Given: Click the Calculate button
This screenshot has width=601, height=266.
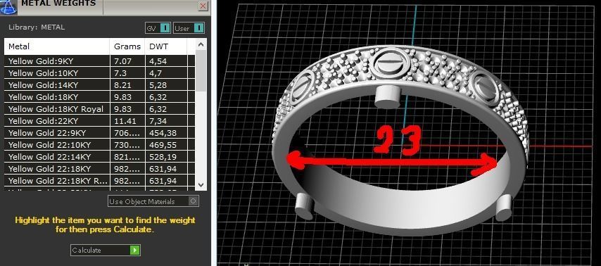Looking at the screenshot, I should (x=106, y=250).
